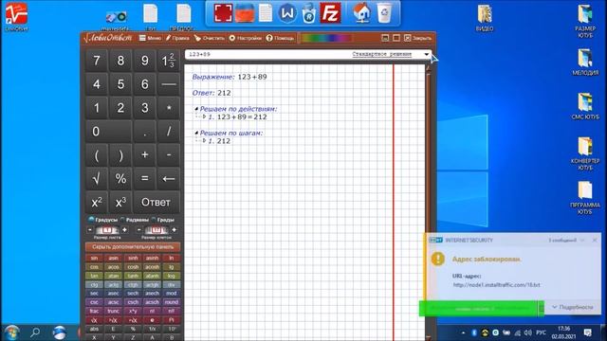Click the sin function button
The image size is (607, 341).
click(x=94, y=258)
